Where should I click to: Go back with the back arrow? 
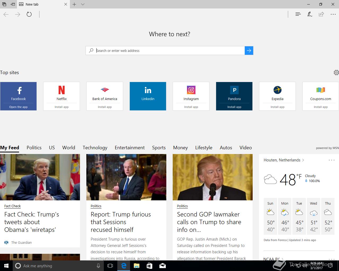click(6, 14)
